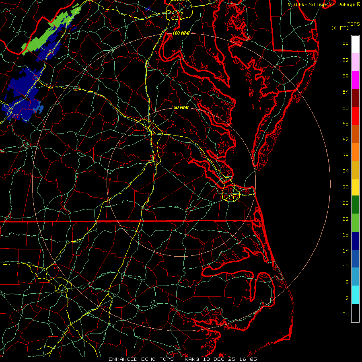Click the legend value '6'
This screenshot has height=362, width=362.
click(347, 282)
